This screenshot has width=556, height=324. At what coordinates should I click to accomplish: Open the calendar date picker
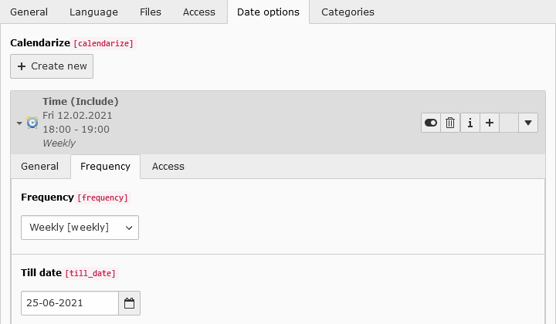coord(130,303)
